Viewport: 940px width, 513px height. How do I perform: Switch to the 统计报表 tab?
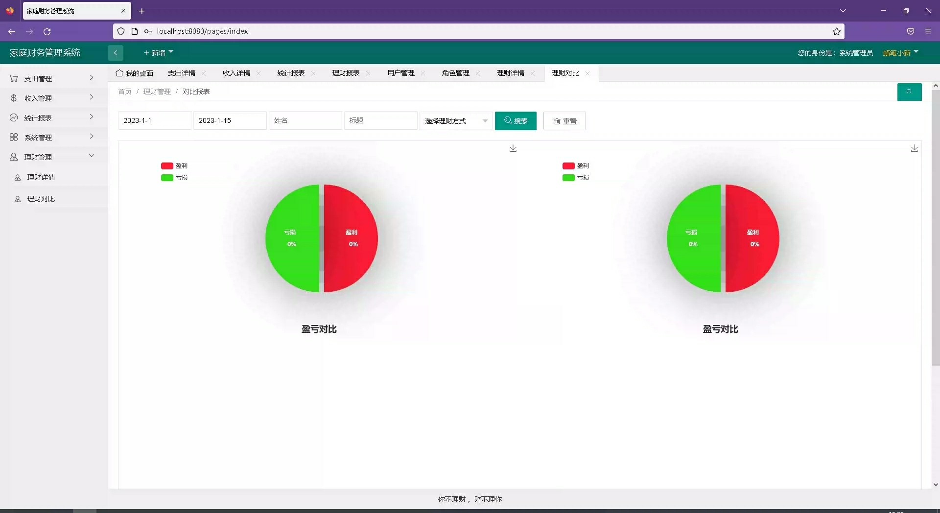tap(291, 73)
